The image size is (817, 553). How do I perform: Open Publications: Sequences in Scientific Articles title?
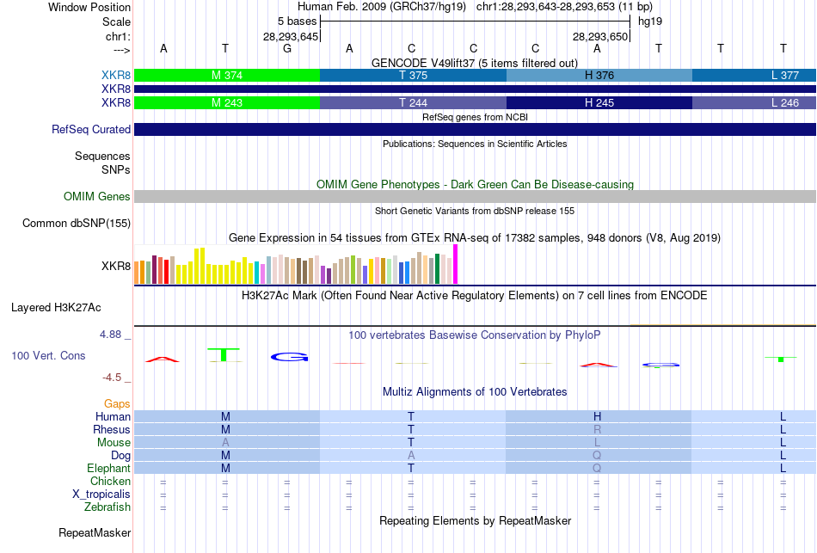[475, 144]
